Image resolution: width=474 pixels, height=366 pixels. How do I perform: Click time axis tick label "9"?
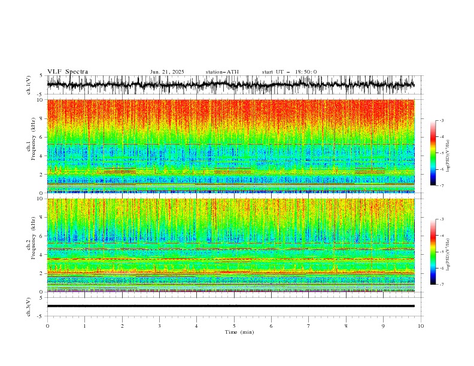coord(383,326)
